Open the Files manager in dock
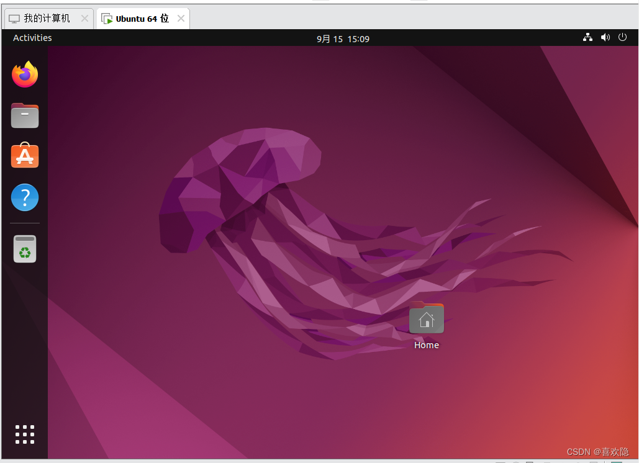The width and height of the screenshot is (639, 463). [x=25, y=115]
